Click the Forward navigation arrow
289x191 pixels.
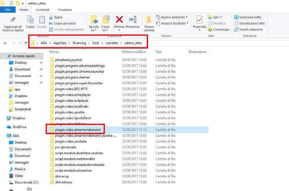pyautogui.click(x=13, y=43)
